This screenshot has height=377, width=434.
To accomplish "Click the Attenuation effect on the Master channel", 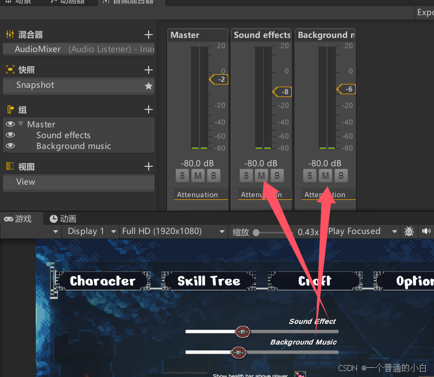I will [x=201, y=194].
